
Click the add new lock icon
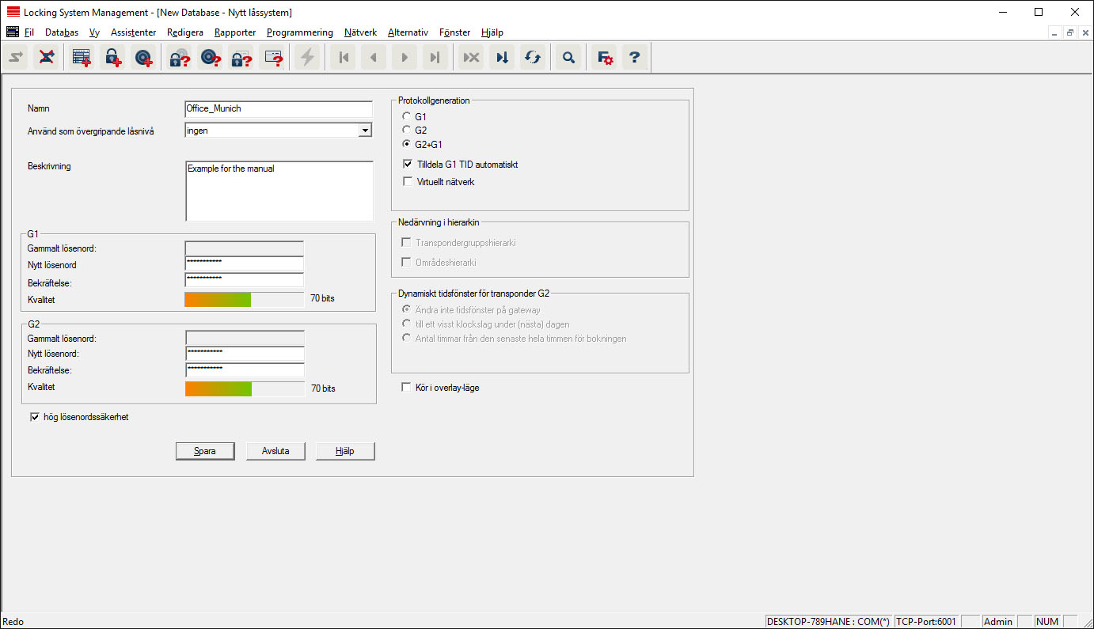pyautogui.click(x=112, y=58)
